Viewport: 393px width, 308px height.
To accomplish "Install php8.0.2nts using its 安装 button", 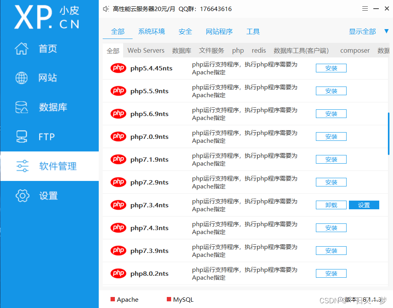I will click(x=331, y=273).
